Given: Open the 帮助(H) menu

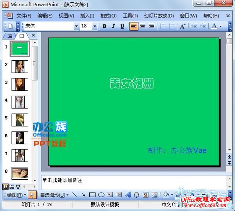Looking at the screenshot, I should (x=211, y=16).
